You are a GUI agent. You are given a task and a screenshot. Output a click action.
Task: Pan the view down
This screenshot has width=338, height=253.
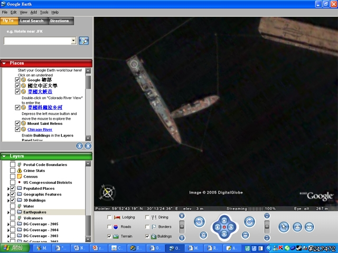[x=224, y=234]
